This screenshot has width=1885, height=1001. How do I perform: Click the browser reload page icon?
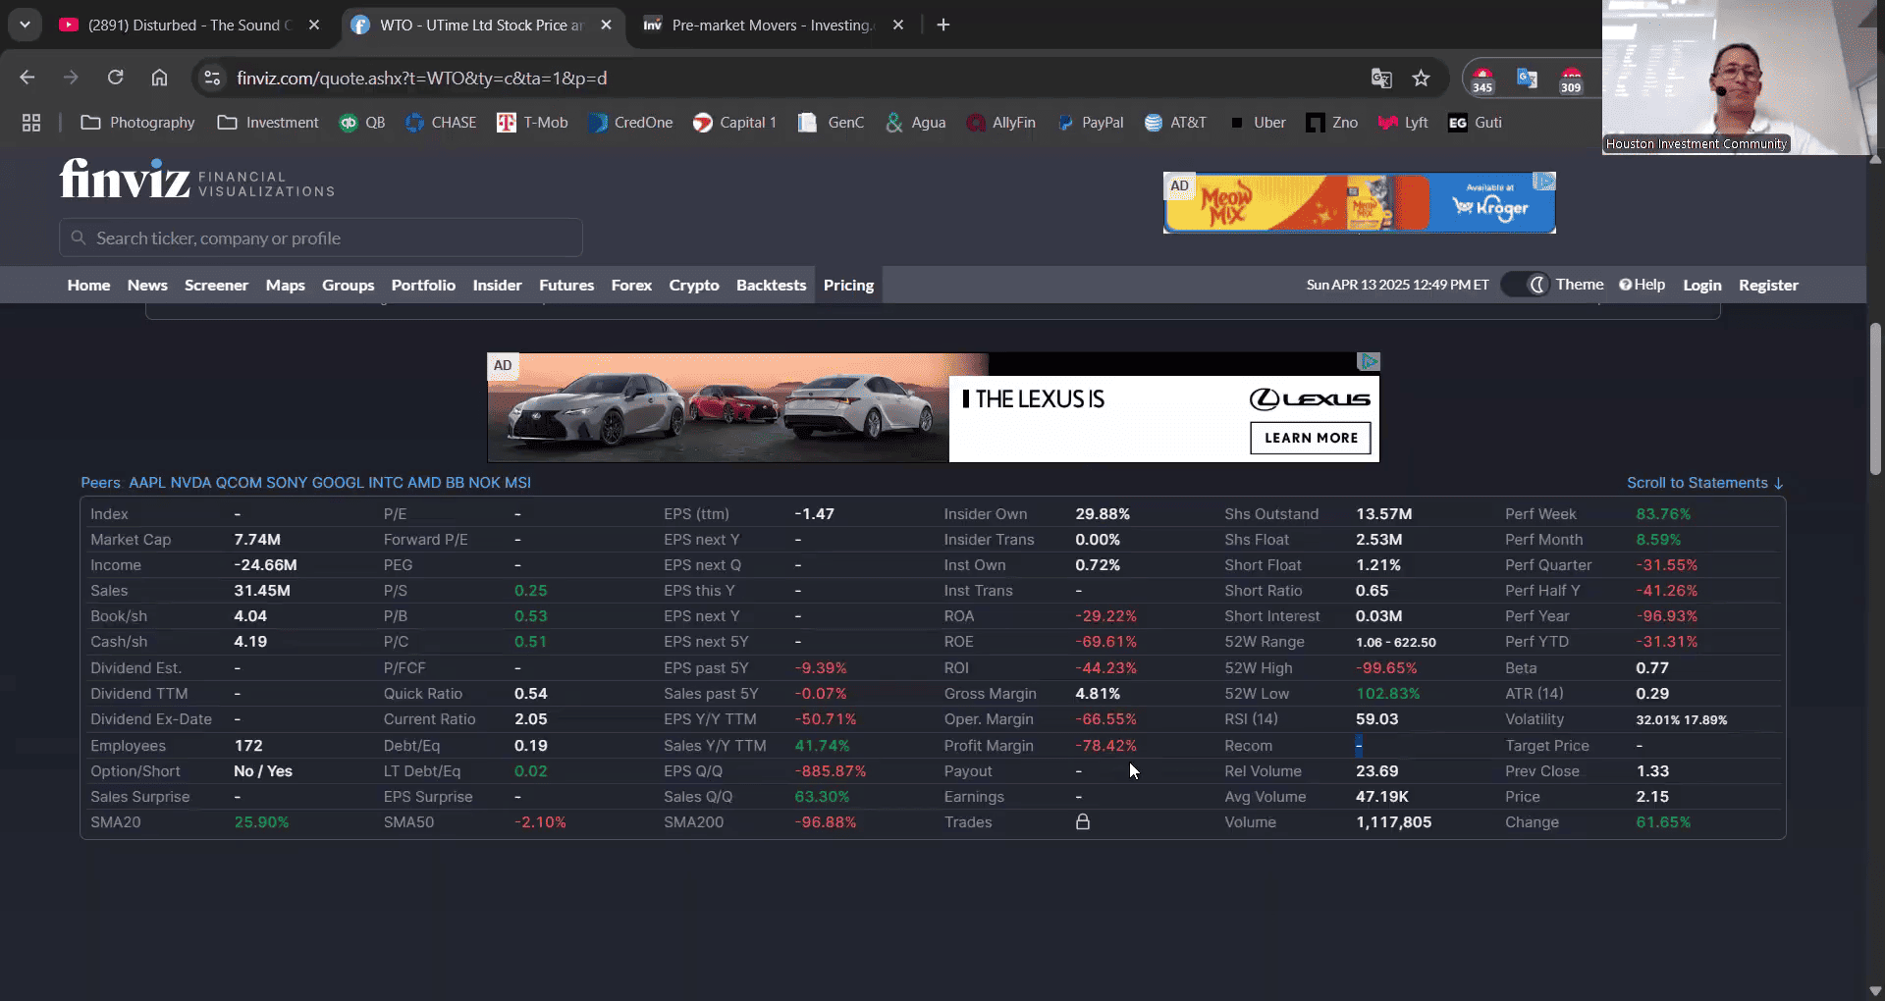115,78
